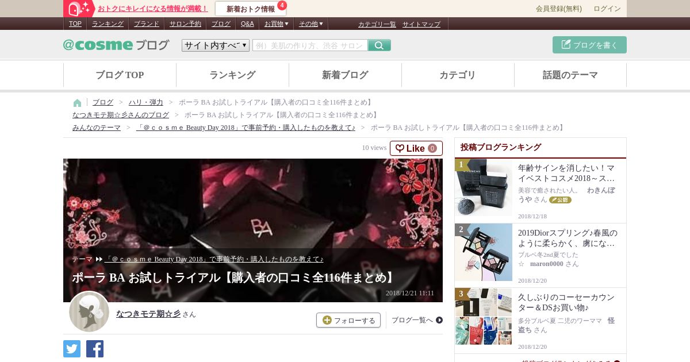
Task: Click the ポーラ BA hero image
Action: 253,230
